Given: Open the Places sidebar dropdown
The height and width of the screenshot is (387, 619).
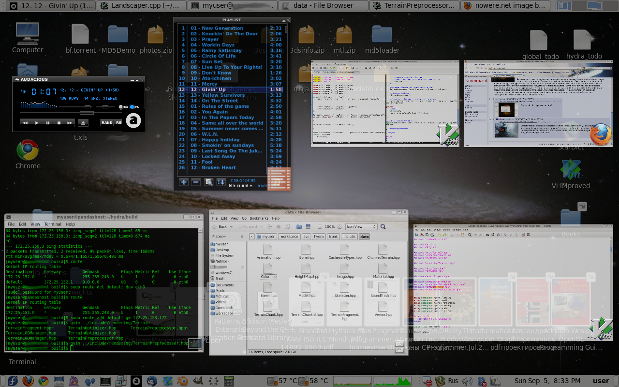Looking at the screenshot, I should pyautogui.click(x=220, y=237).
